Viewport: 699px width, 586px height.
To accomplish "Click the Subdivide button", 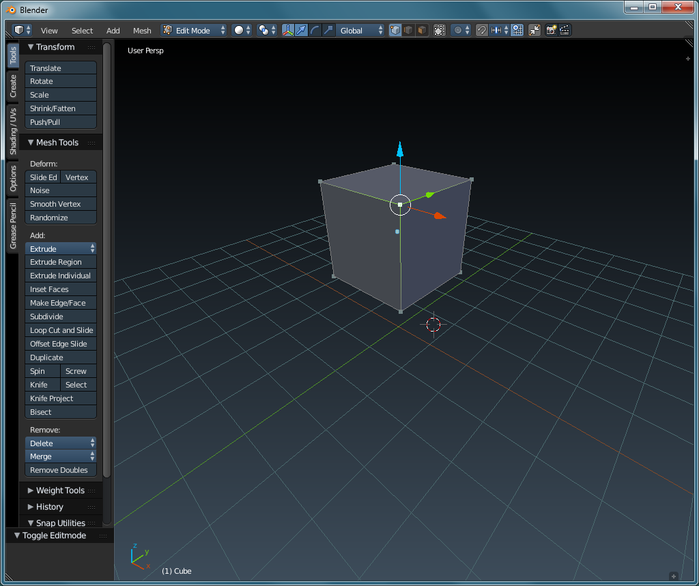I will click(x=61, y=317).
